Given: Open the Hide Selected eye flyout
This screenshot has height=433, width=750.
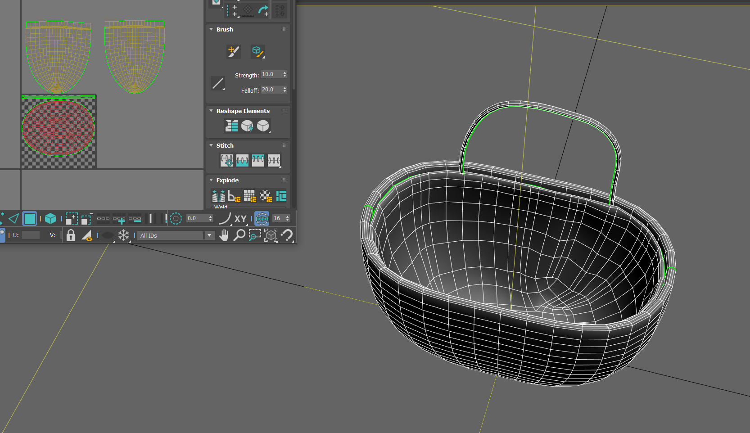Looking at the screenshot, I should click(x=108, y=235).
